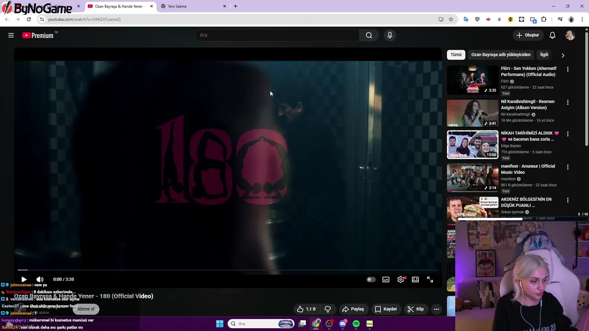Image resolution: width=589 pixels, height=331 pixels.
Task: Open the YouTube hamburger guide menu
Action: point(11,35)
